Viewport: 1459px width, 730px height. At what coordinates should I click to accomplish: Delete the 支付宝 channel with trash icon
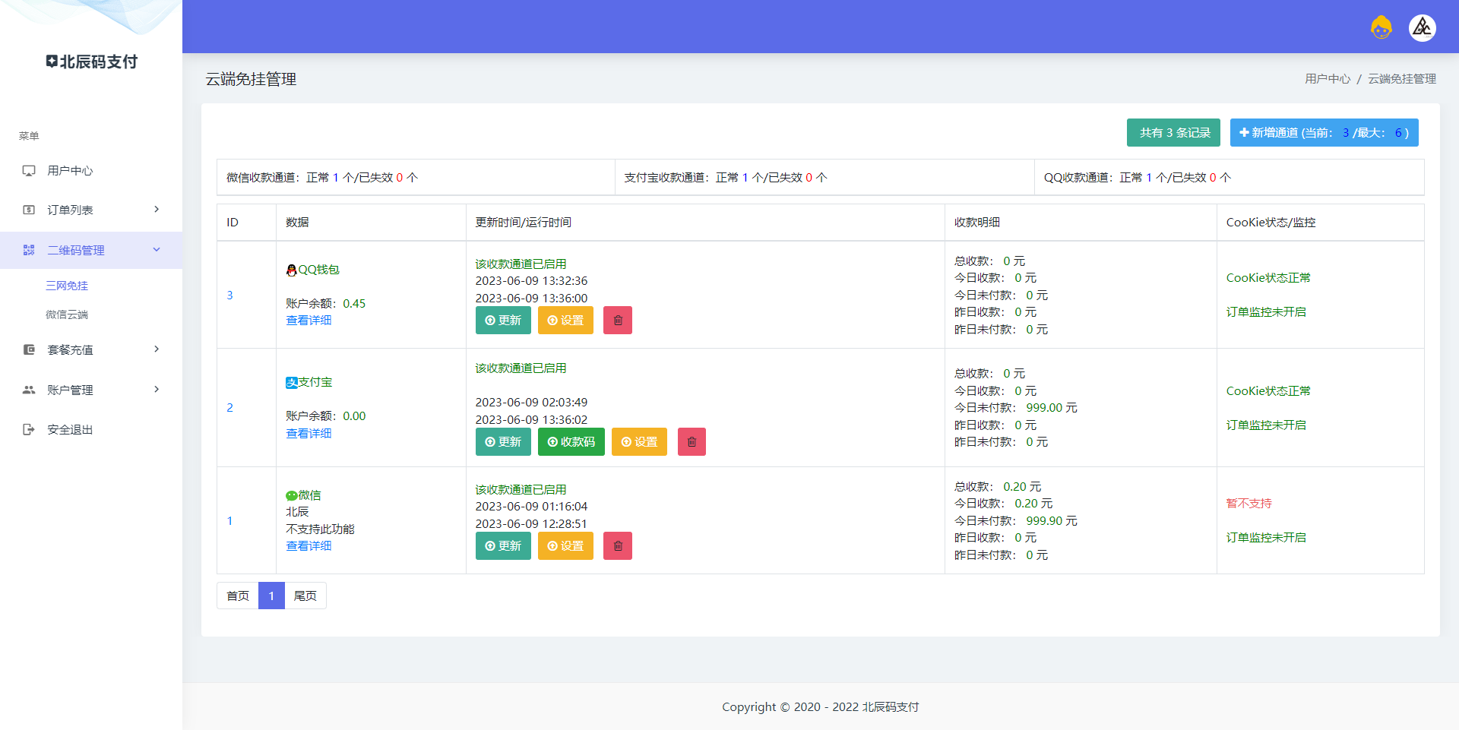pos(692,442)
